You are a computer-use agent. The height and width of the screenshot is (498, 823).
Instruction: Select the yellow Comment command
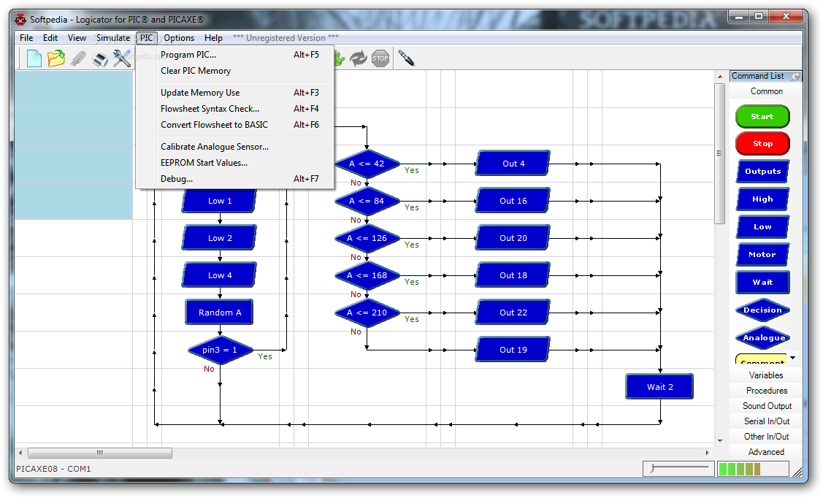(x=762, y=359)
